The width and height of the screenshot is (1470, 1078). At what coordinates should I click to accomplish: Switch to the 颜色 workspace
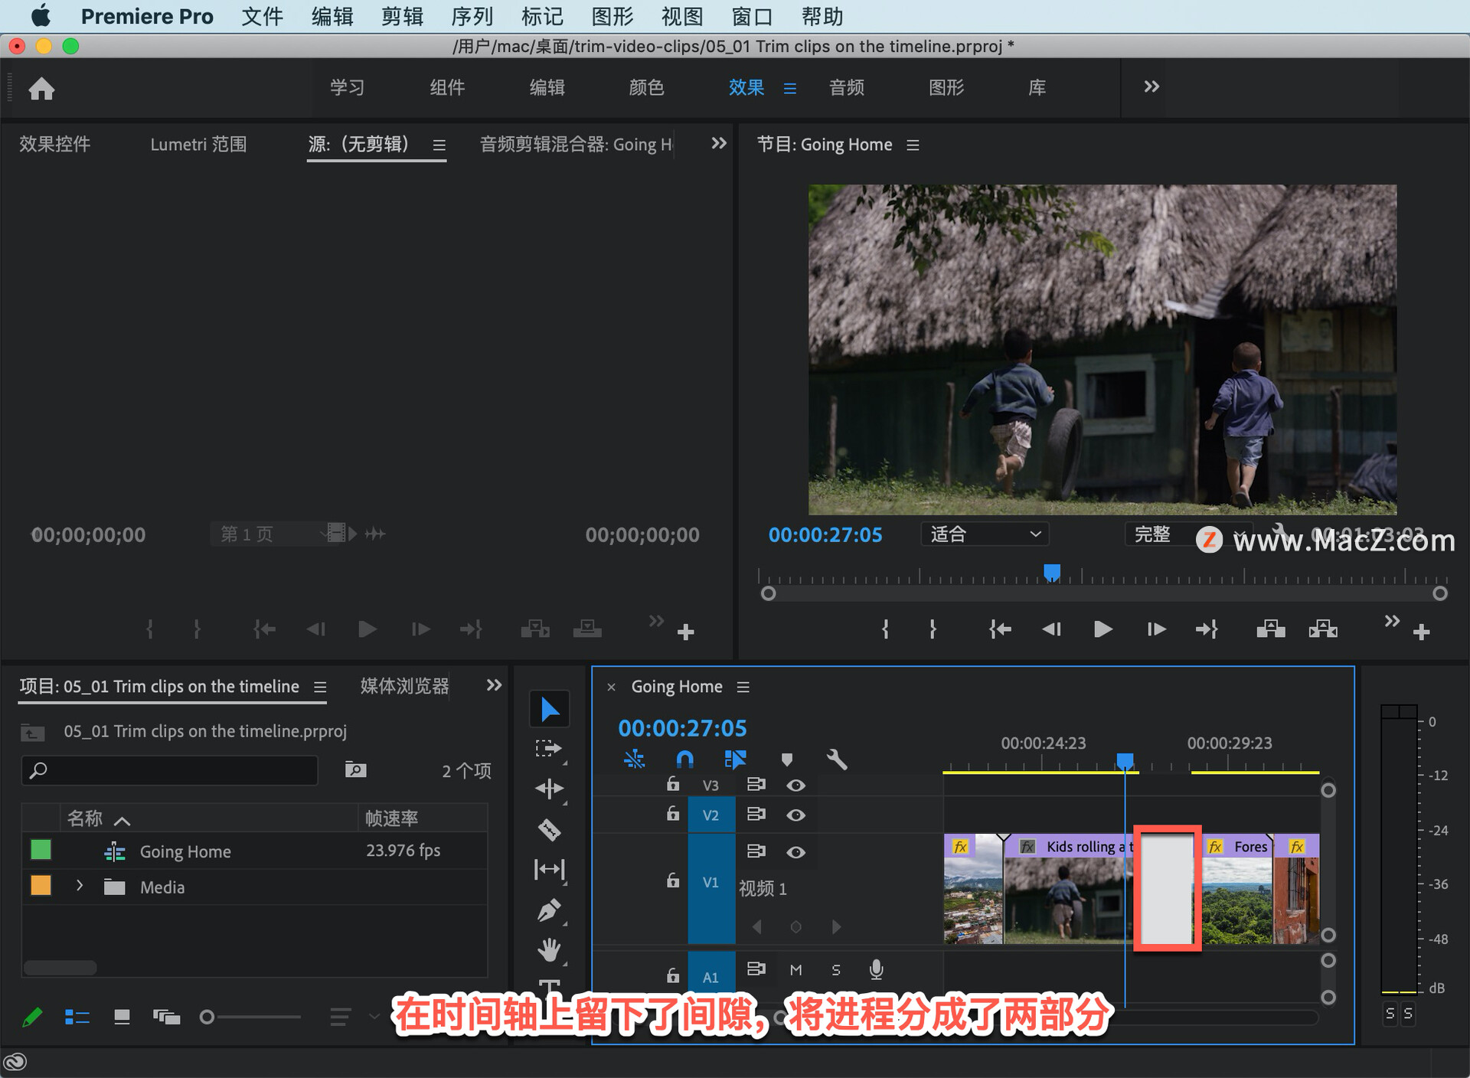(x=645, y=87)
